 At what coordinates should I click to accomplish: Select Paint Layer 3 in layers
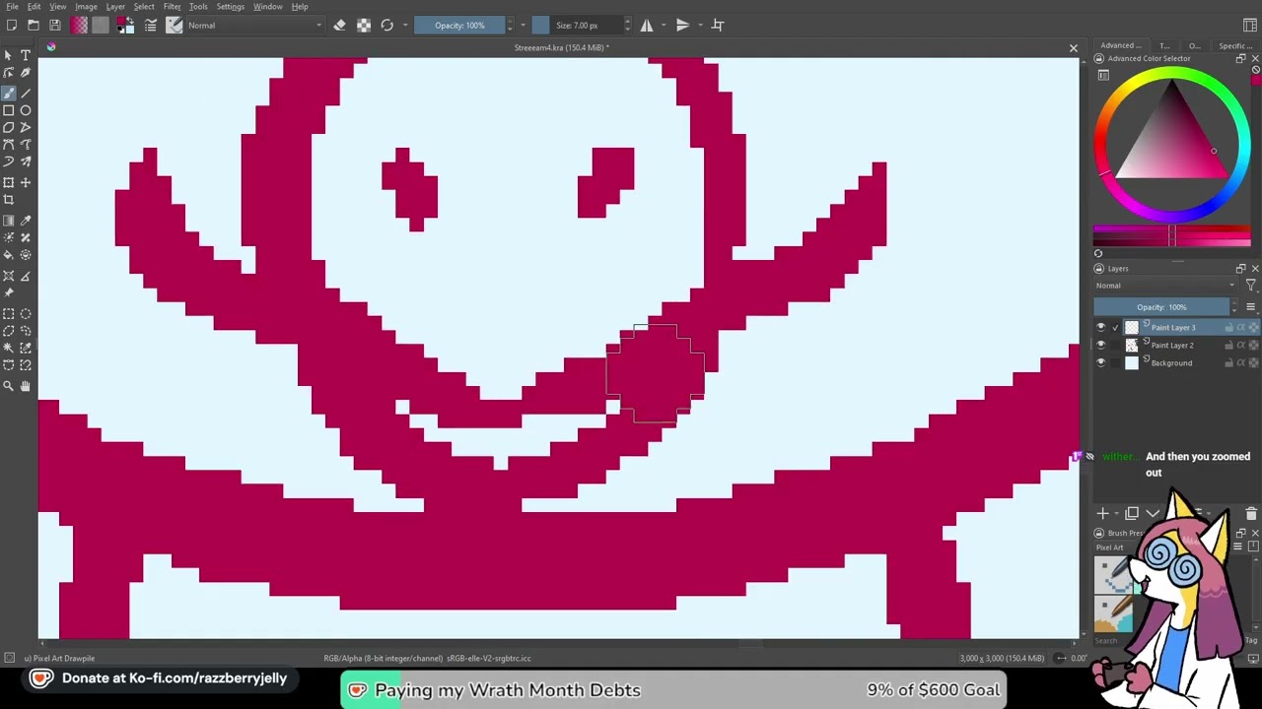pyautogui.click(x=1175, y=327)
